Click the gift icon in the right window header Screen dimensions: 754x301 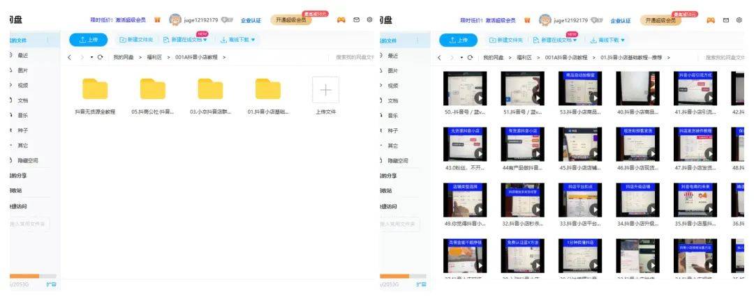tap(527, 20)
